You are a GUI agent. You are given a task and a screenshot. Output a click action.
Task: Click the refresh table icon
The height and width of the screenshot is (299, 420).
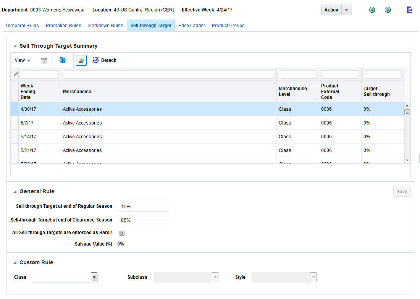(x=62, y=60)
